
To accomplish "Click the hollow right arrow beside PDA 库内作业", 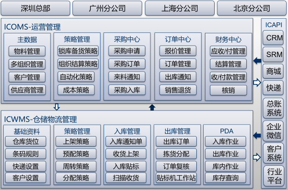I will point(257,158).
